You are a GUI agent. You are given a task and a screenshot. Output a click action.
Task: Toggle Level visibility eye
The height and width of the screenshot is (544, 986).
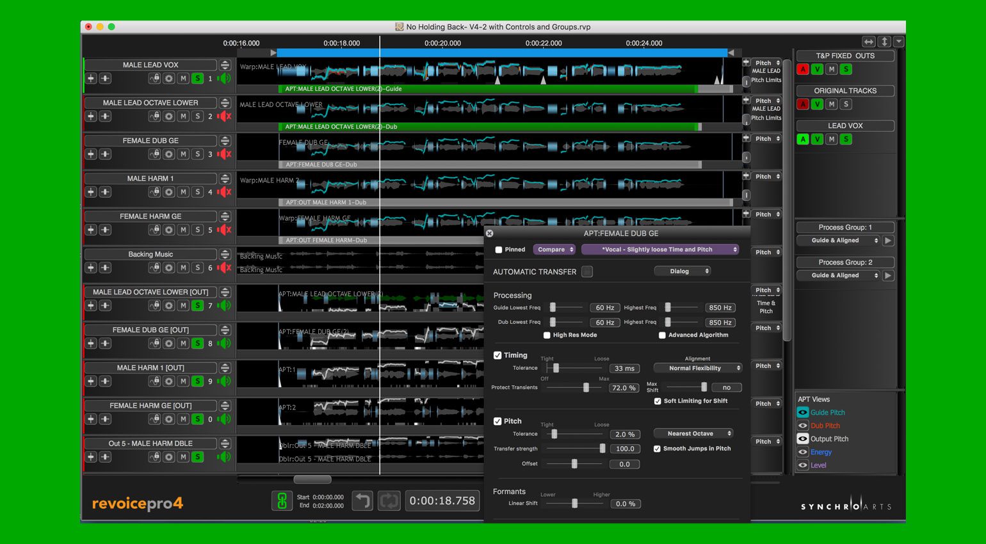[x=802, y=465]
